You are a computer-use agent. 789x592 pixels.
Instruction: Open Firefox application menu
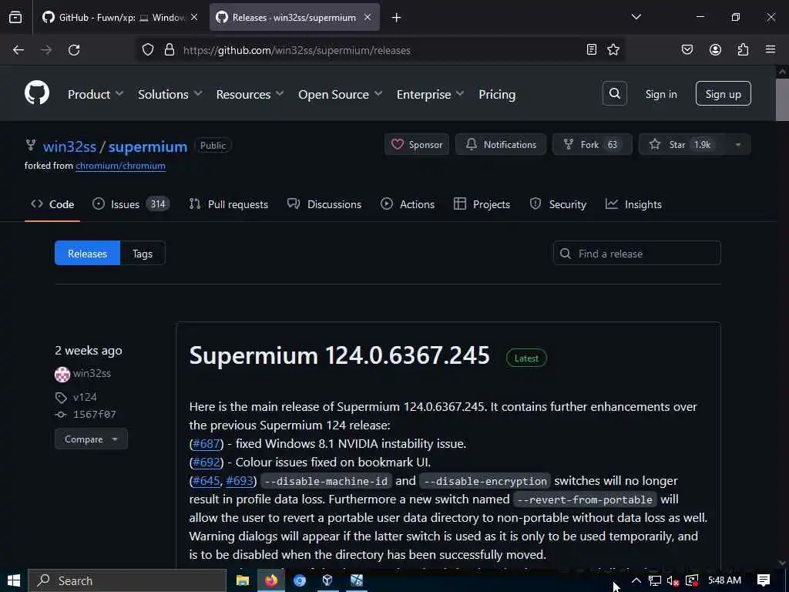coord(771,49)
